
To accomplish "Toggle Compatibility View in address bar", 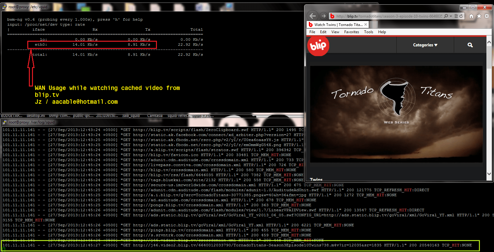I will [456, 16].
